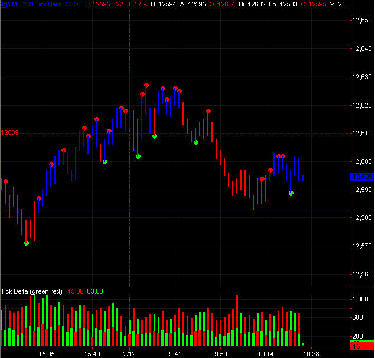Click the red '12609' label at left
375x358 pixels.
tap(9, 132)
